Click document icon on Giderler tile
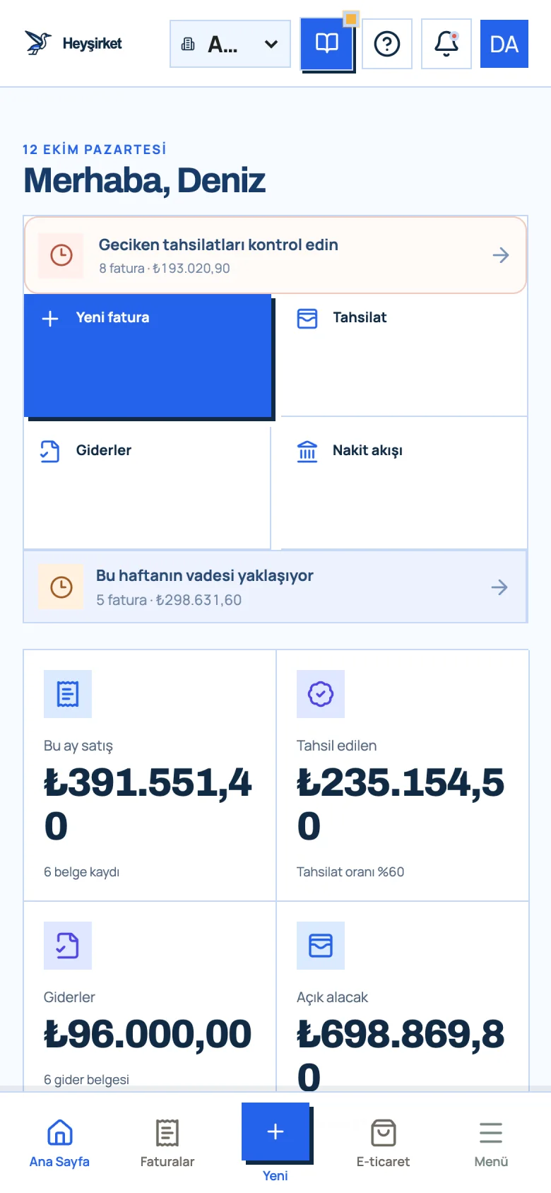Image resolution: width=551 pixels, height=1193 pixels. point(50,451)
